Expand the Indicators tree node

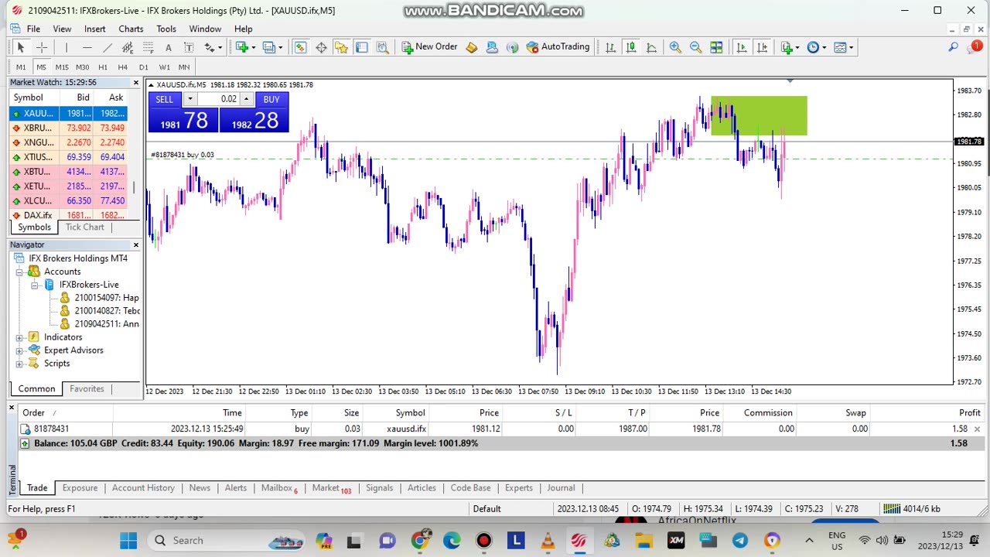[19, 337]
